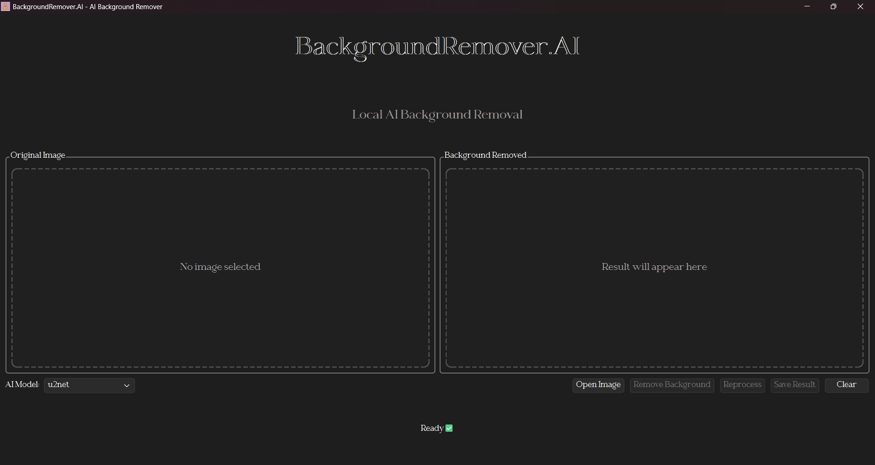The image size is (875, 465).
Task: Click the 'Background Removed' group title
Action: (x=485, y=155)
